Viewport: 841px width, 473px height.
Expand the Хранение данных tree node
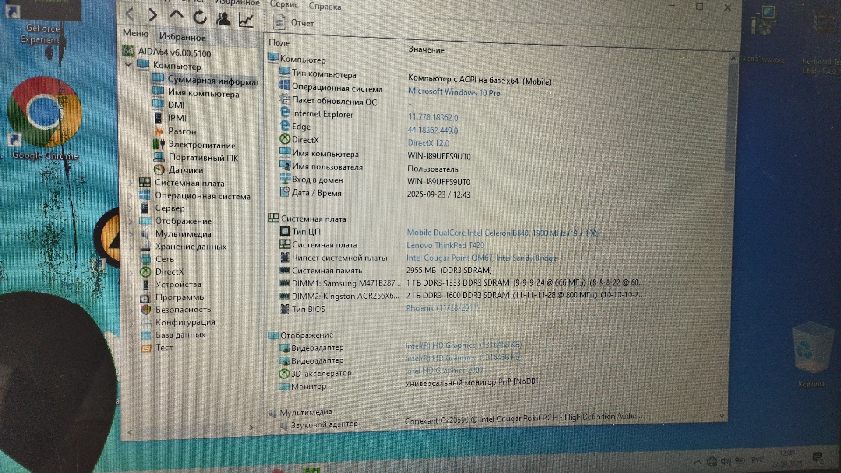pos(131,247)
